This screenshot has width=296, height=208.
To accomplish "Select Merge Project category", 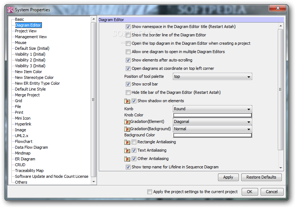I will pyautogui.click(x=27, y=95).
